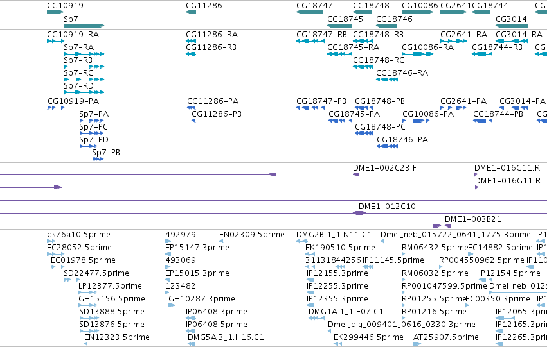The width and height of the screenshot is (547, 347).
Task: Select protein Sp7-PB
Action: [106, 153]
